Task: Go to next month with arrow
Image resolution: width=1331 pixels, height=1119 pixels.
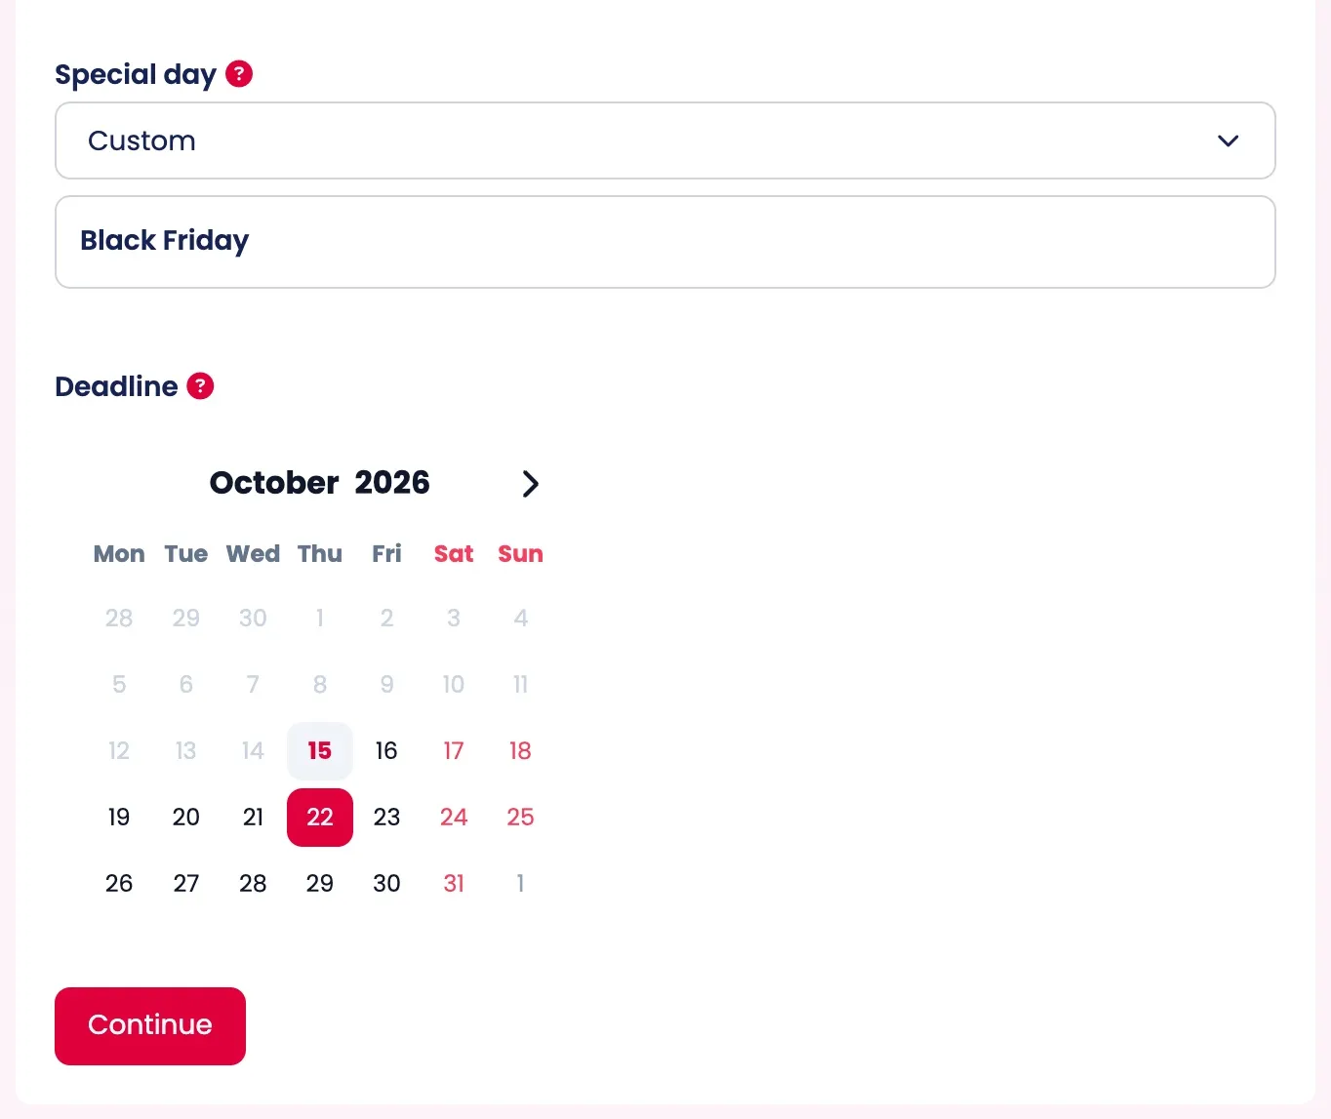Action: point(530,484)
